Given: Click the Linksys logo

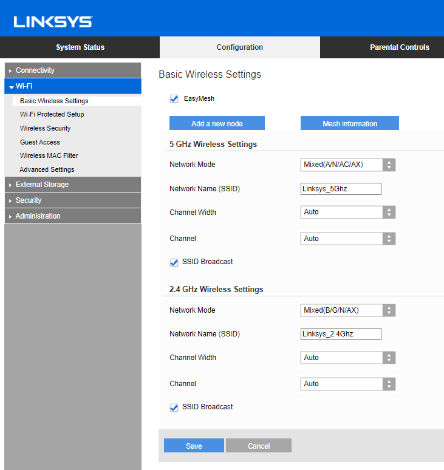Looking at the screenshot, I should coord(53,22).
